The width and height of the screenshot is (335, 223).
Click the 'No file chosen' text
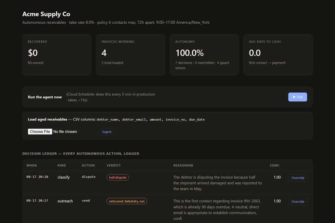pyautogui.click(x=65, y=132)
